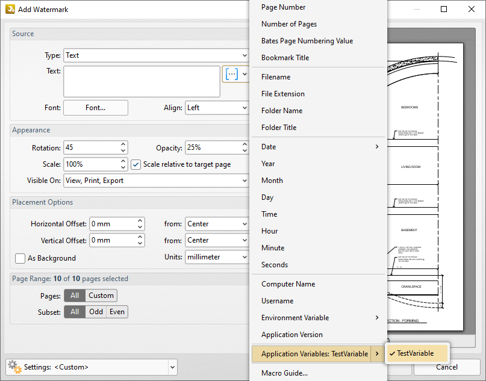The width and height of the screenshot is (486, 381).
Task: Close the Add Watermark dialog
Action: pos(472,9)
